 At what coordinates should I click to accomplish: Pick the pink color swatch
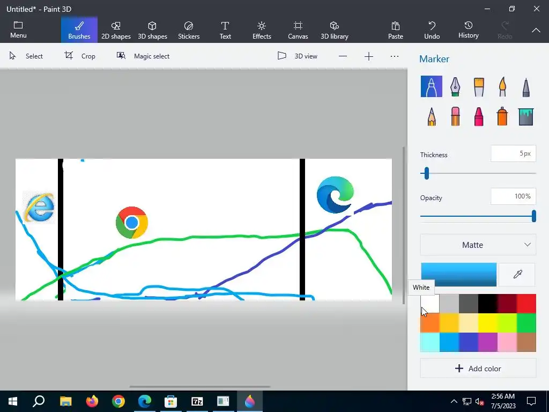(x=507, y=342)
